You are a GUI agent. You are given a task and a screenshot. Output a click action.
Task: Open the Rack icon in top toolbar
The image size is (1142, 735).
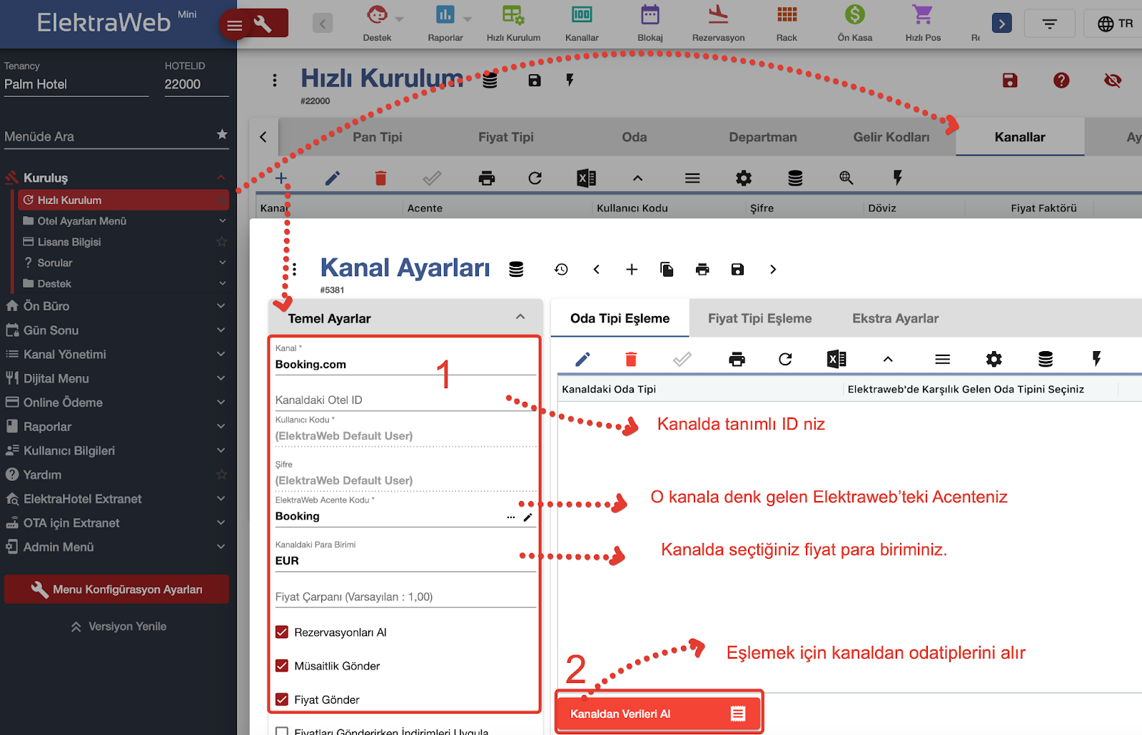pyautogui.click(x=787, y=15)
